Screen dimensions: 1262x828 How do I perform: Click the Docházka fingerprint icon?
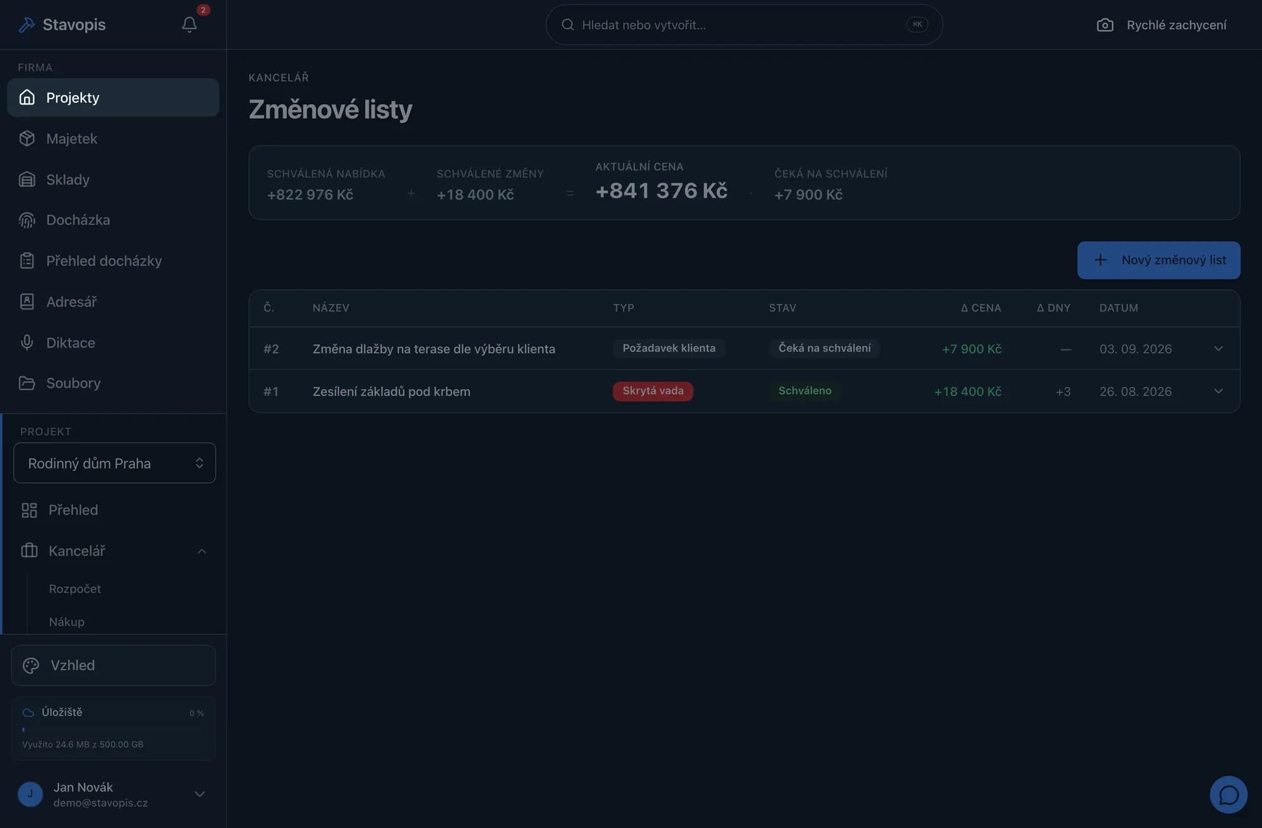[x=27, y=220]
